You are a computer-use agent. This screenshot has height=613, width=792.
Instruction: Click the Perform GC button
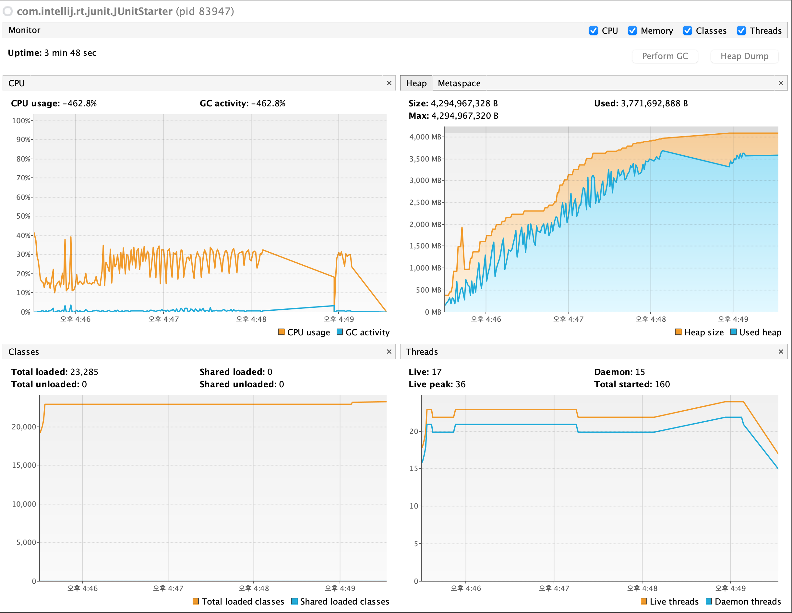pyautogui.click(x=665, y=56)
